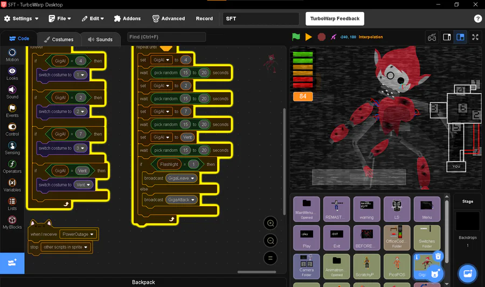Open the PowerOutage message dropdown
Viewport: 485px width, 287px height.
[x=78, y=234]
